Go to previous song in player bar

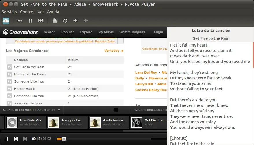point(16,139)
